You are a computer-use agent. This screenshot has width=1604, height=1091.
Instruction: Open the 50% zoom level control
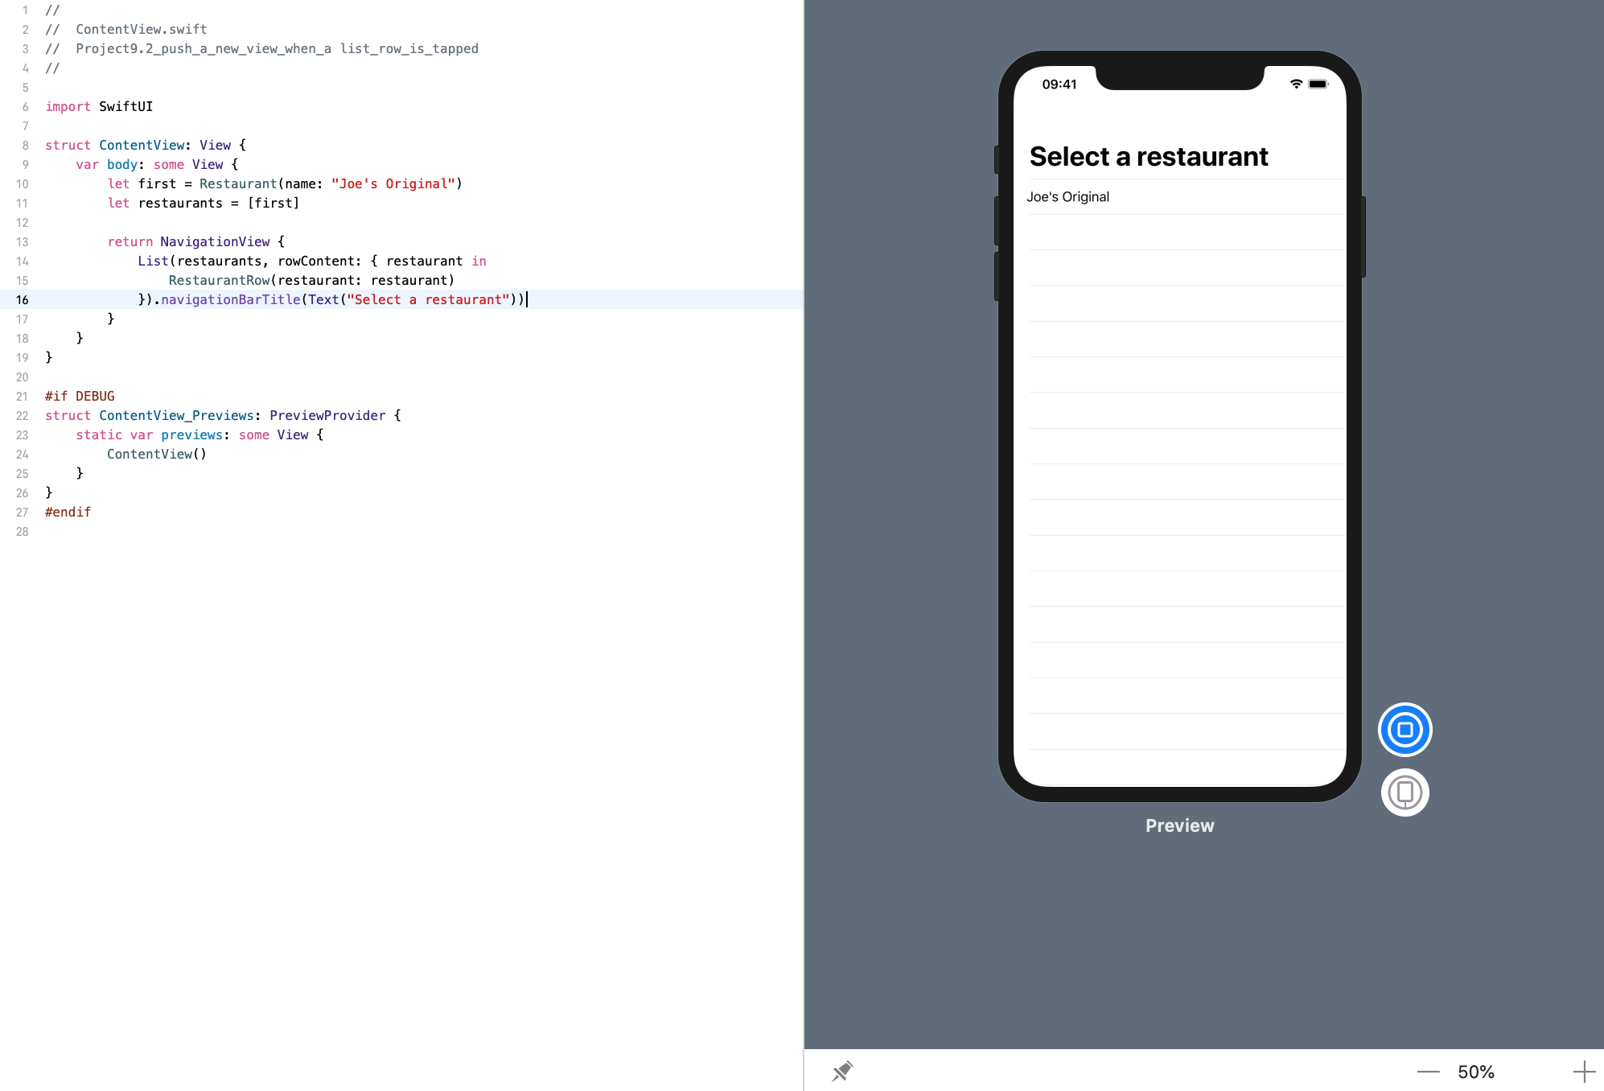tap(1476, 1072)
